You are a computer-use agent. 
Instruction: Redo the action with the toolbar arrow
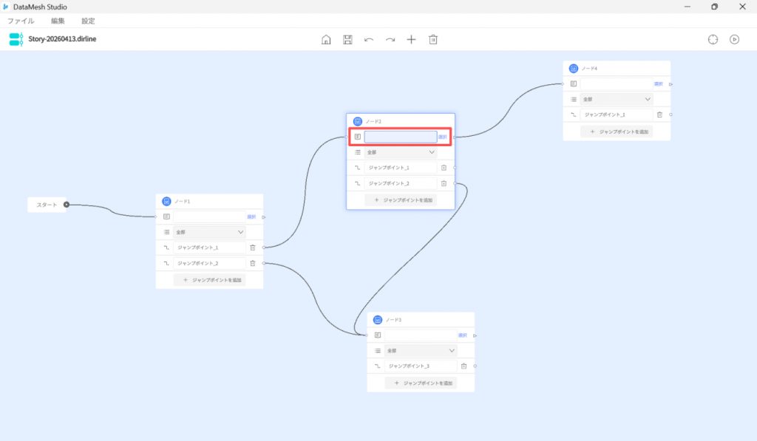coord(390,39)
